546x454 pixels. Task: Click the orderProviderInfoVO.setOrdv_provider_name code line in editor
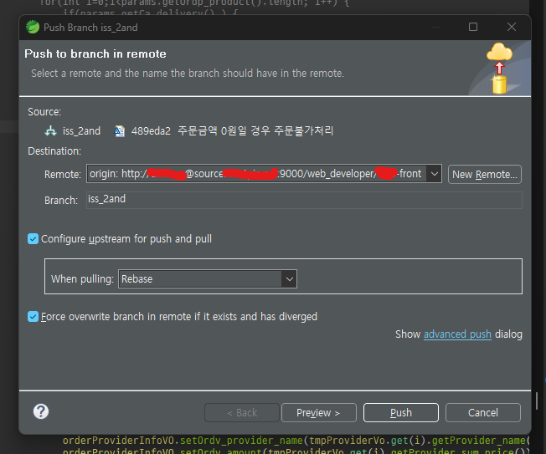296,441
